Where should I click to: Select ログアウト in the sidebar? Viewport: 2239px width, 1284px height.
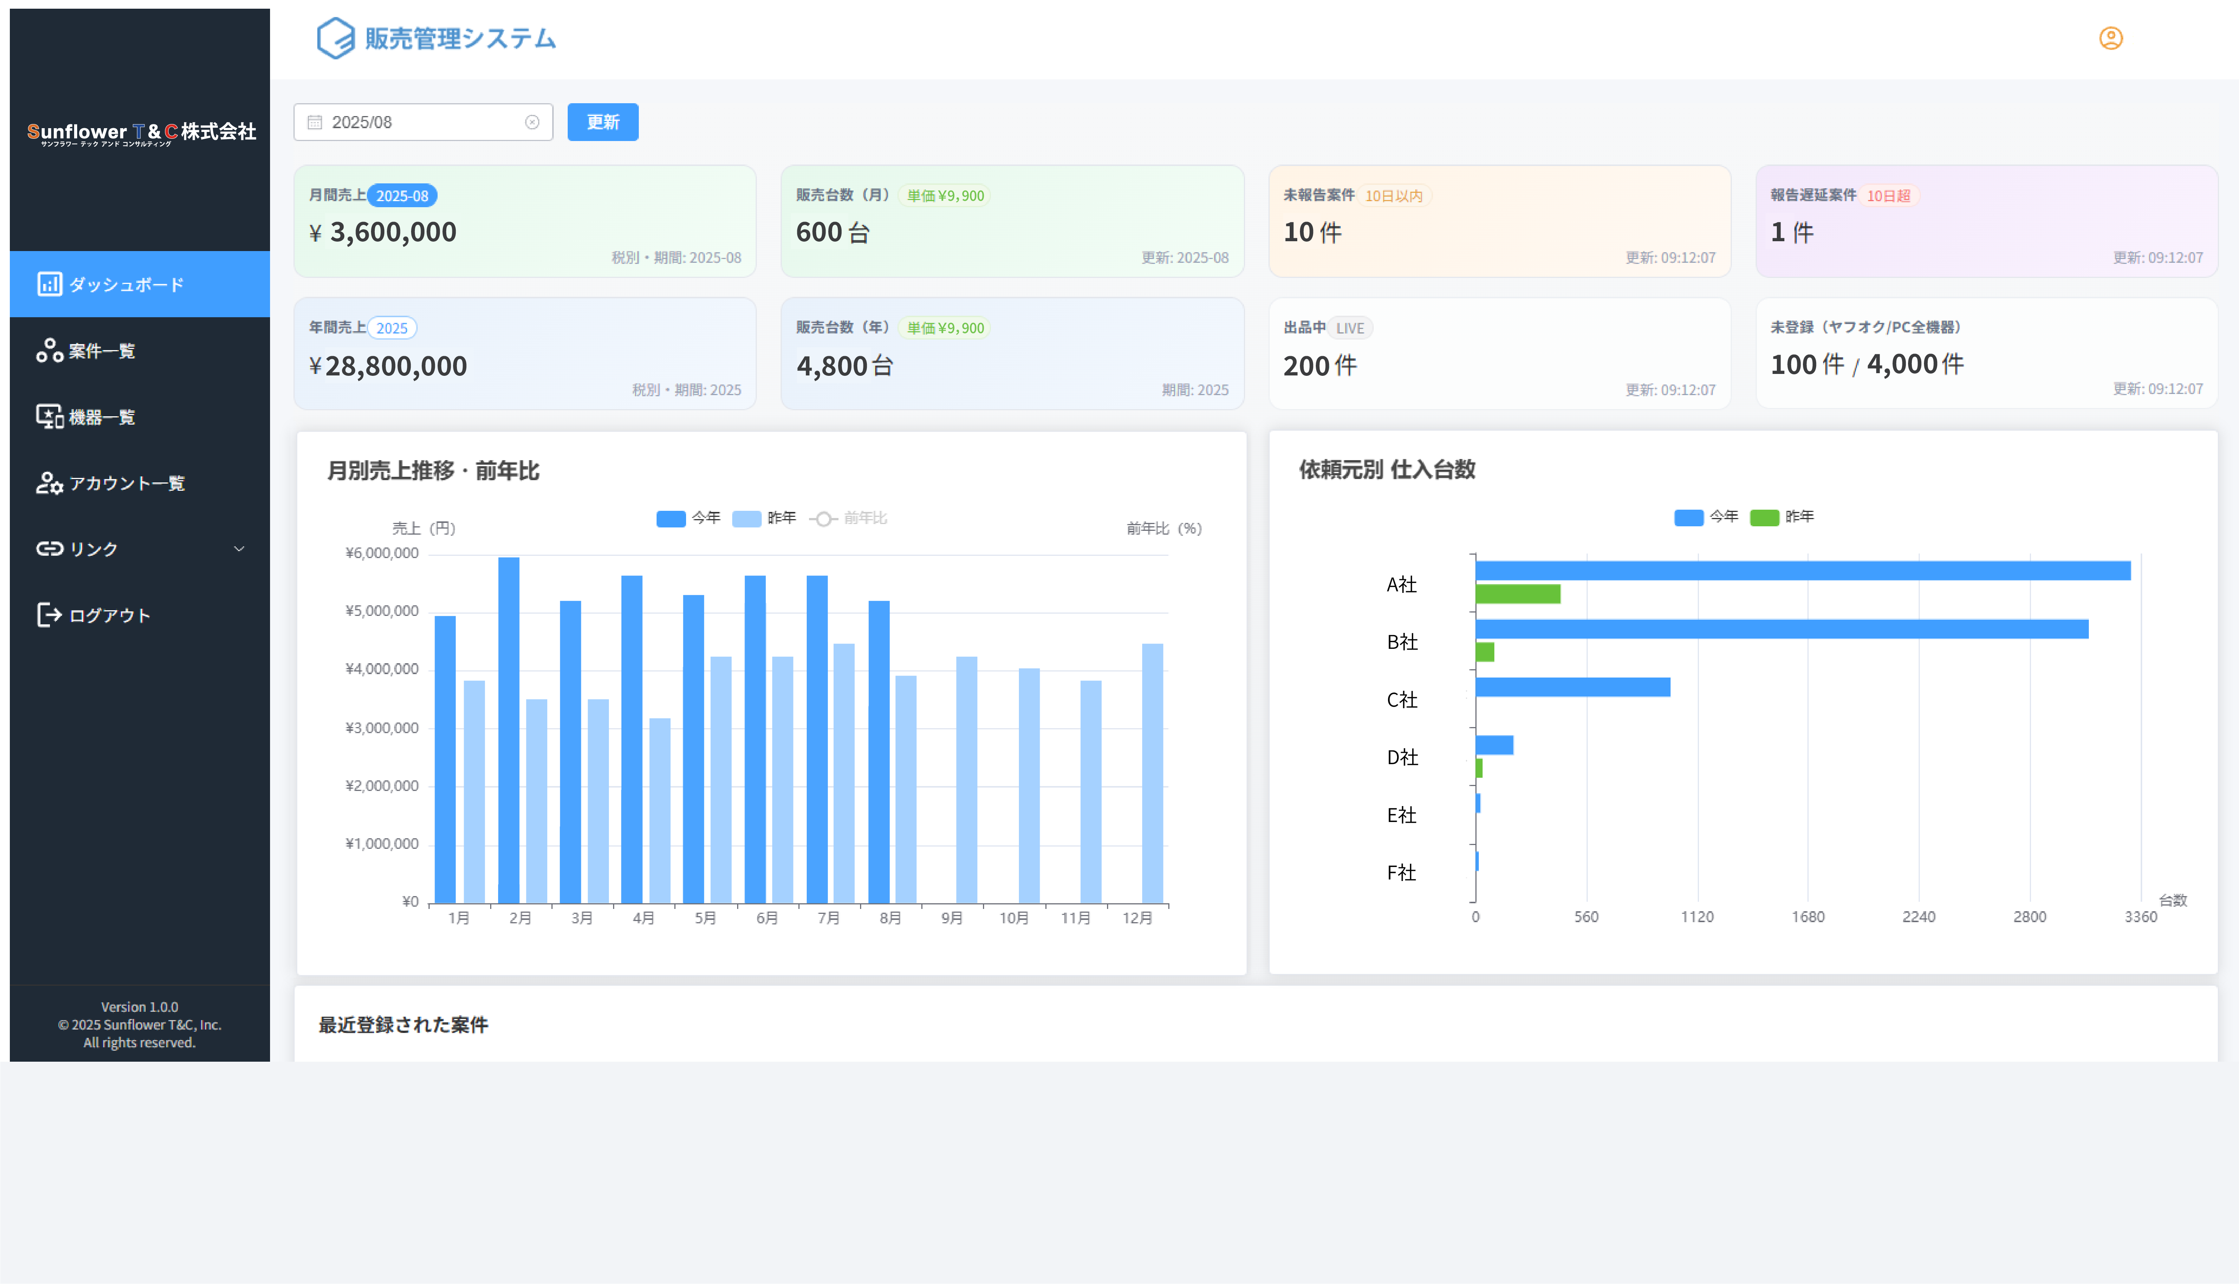139,615
